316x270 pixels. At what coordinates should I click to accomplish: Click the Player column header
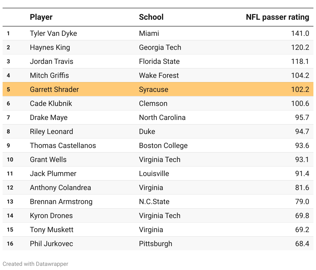point(41,17)
